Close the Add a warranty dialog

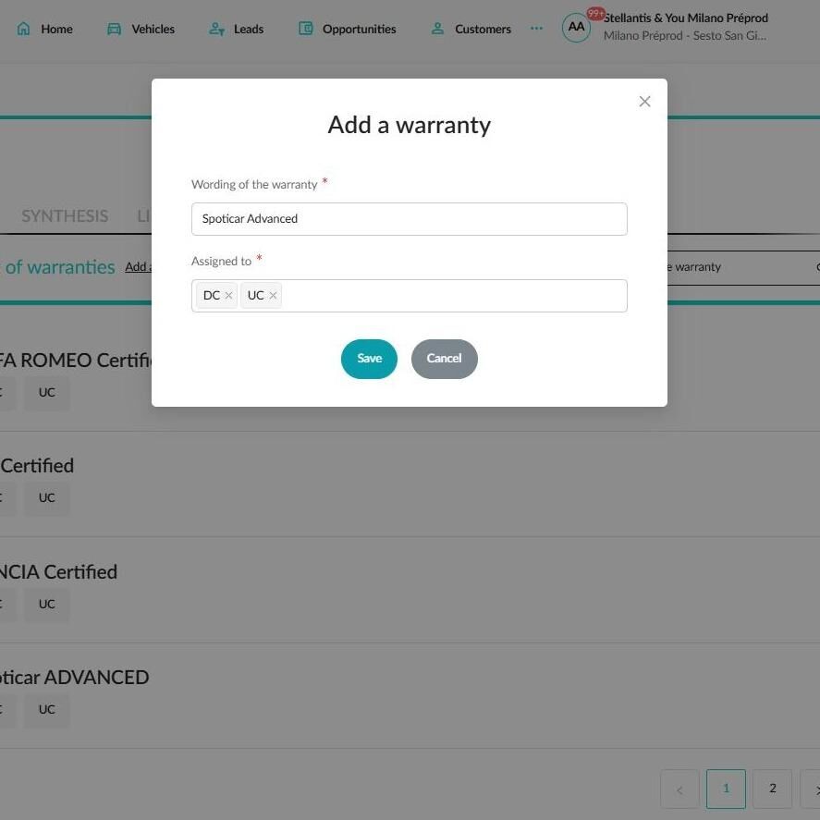coord(644,102)
